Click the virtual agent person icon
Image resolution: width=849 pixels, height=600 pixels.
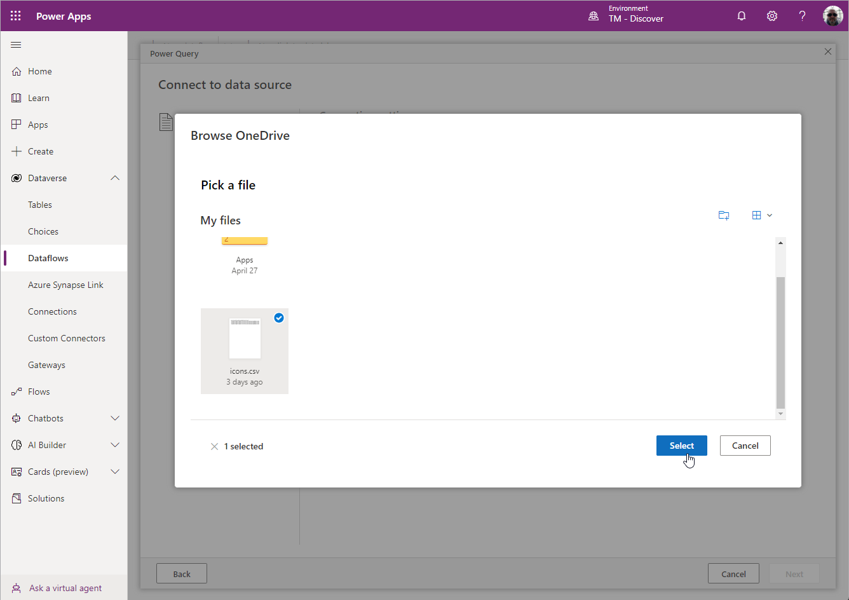tap(17, 588)
